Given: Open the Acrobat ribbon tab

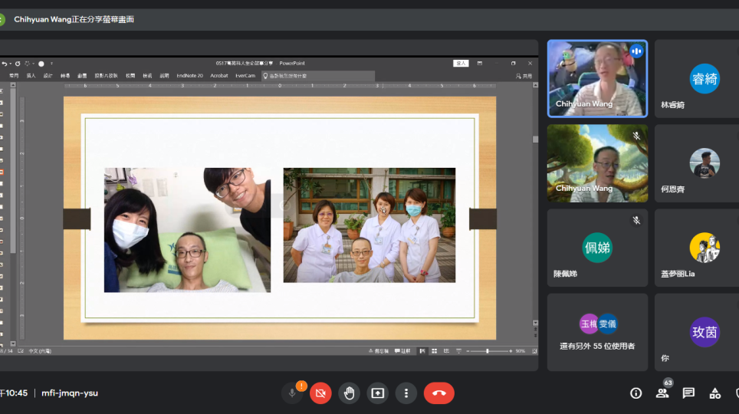Looking at the screenshot, I should (x=219, y=76).
